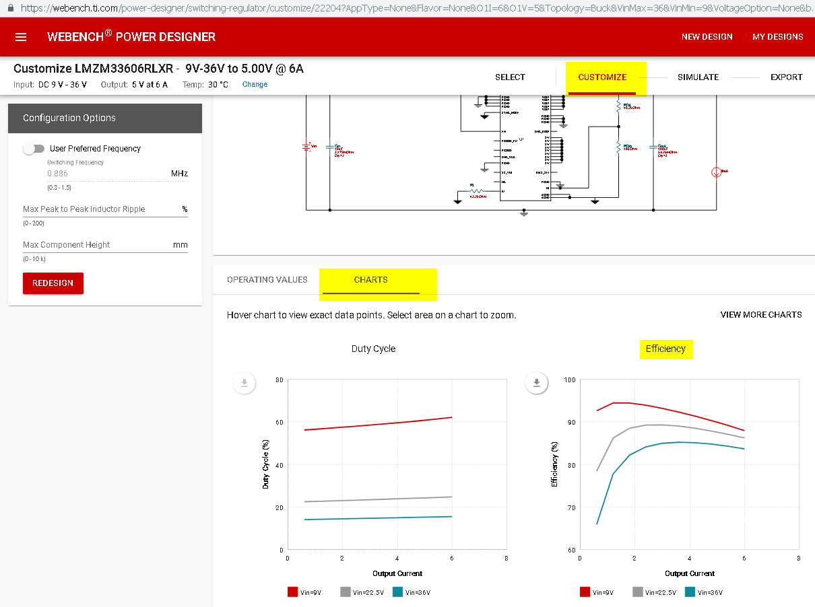
Task: Select the Vin battery source symbol
Action: (x=306, y=147)
